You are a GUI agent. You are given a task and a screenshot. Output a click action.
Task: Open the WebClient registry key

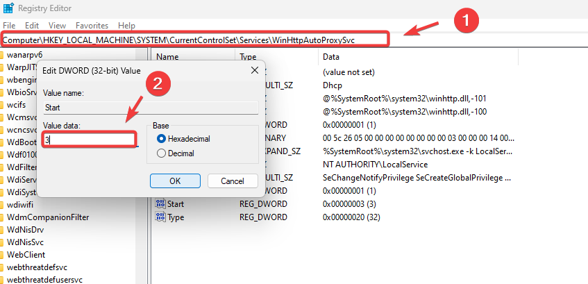26,255
